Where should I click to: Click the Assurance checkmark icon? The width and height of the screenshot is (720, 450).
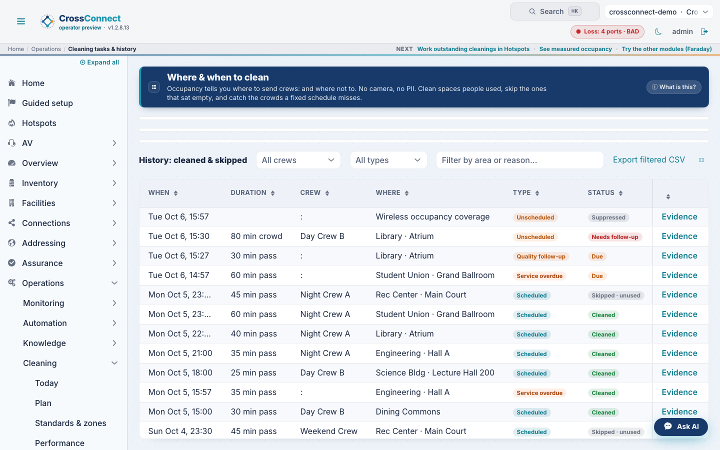pyautogui.click(x=12, y=263)
